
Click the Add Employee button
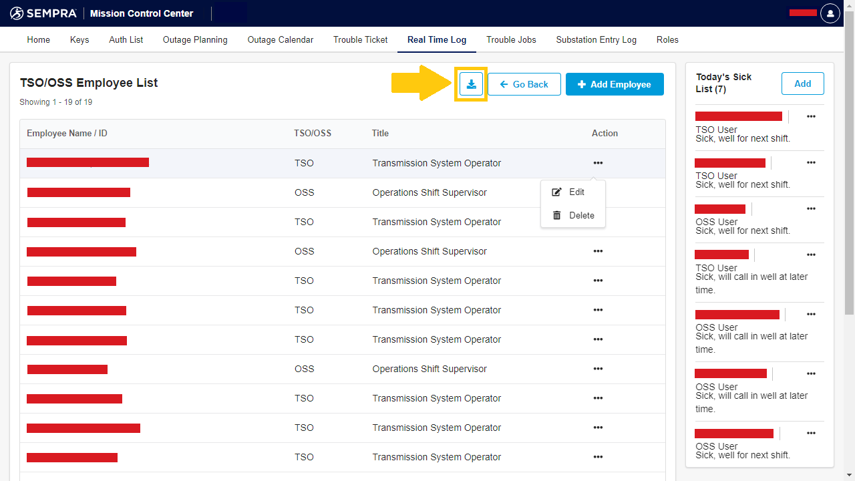point(615,84)
